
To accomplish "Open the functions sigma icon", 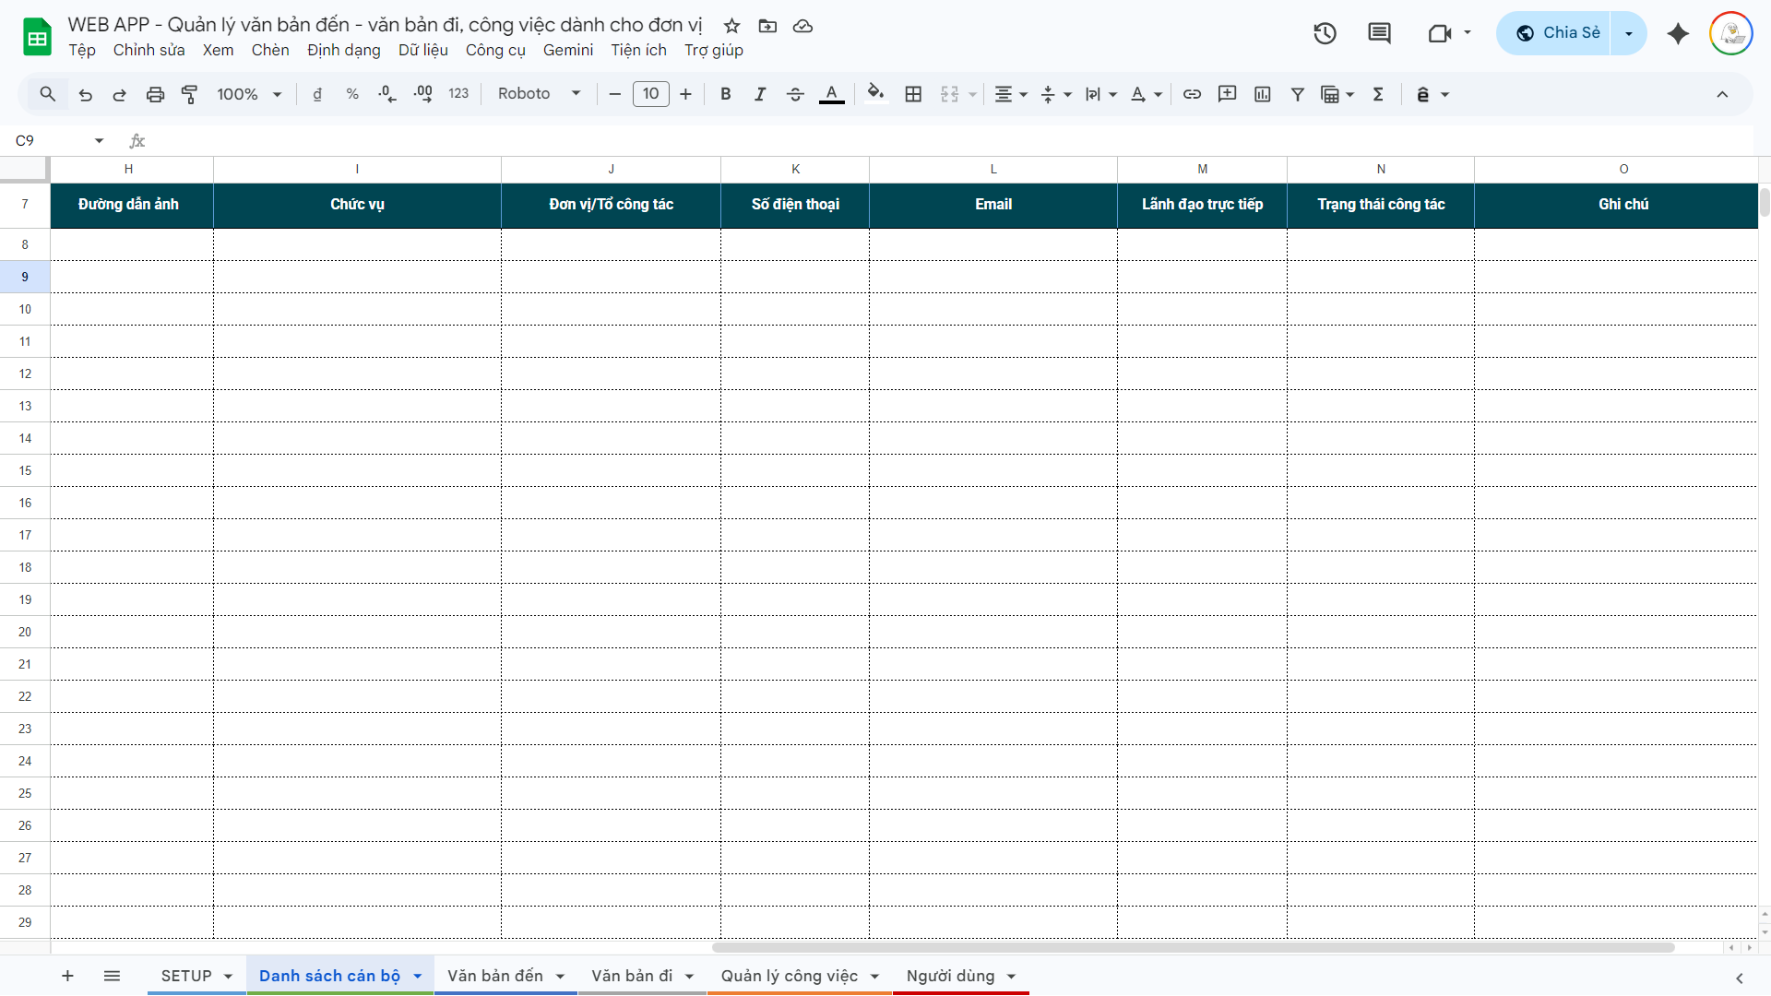I will 1378,94.
